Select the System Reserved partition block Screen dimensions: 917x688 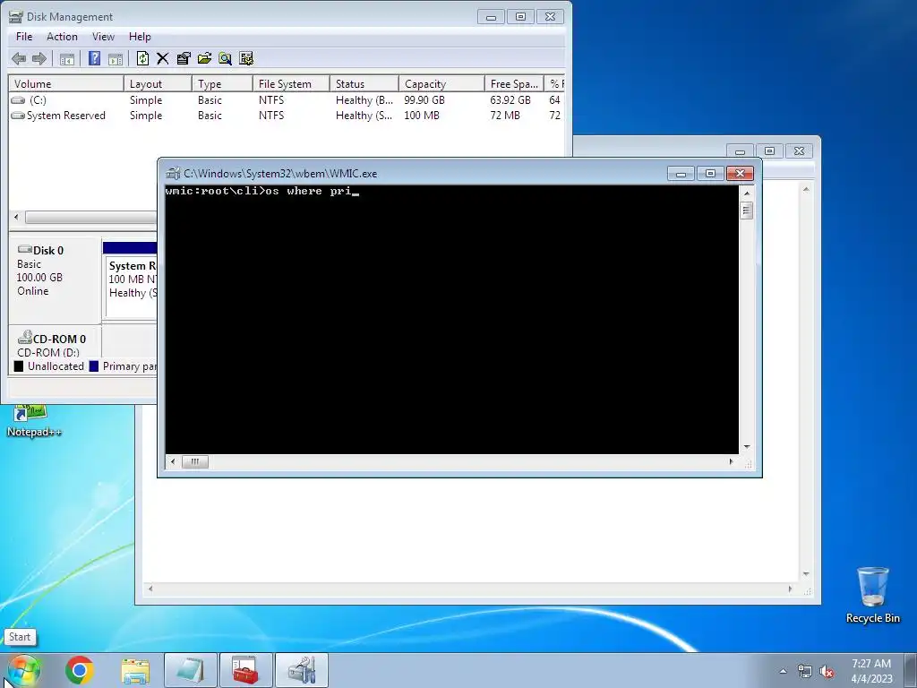pyautogui.click(x=130, y=279)
